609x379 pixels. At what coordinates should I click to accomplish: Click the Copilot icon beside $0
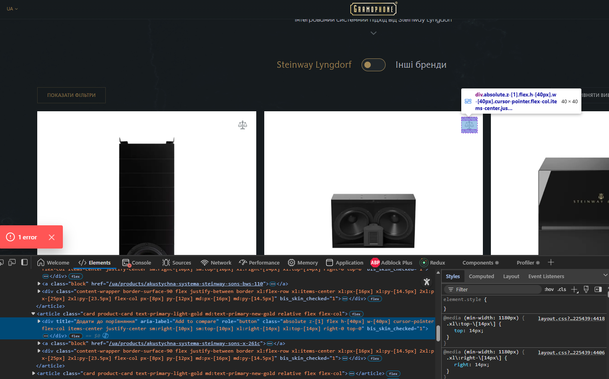pyautogui.click(x=106, y=336)
